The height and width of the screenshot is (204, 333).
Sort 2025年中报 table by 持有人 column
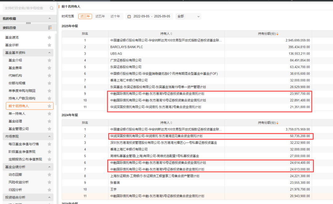click(171, 34)
